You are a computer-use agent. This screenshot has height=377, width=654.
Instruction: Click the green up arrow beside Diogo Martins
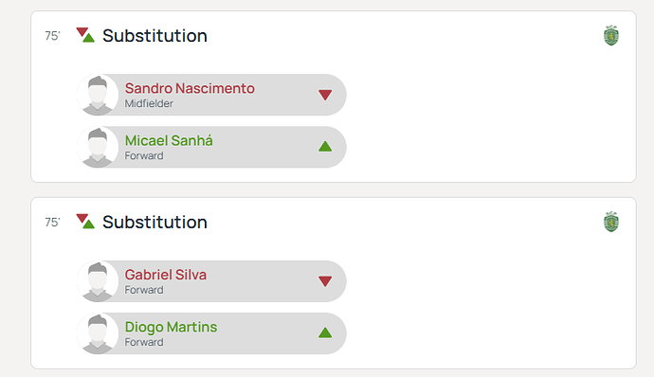pos(325,332)
